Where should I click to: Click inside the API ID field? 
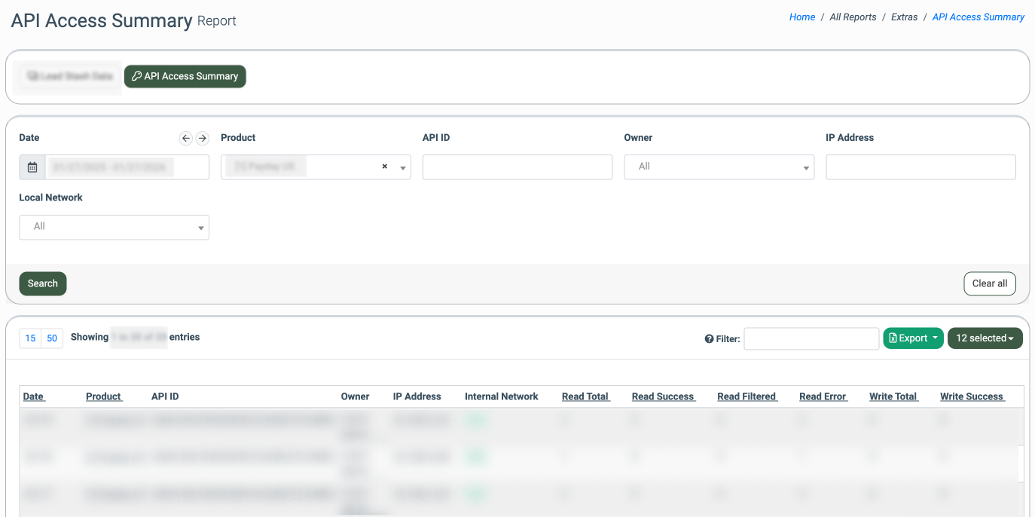(x=517, y=167)
